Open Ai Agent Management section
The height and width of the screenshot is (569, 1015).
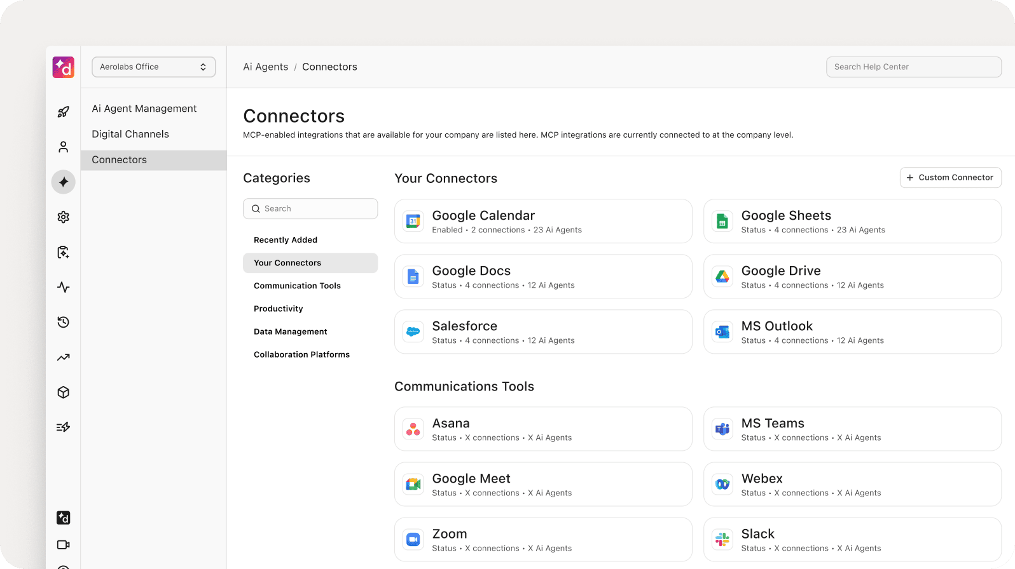coord(144,109)
